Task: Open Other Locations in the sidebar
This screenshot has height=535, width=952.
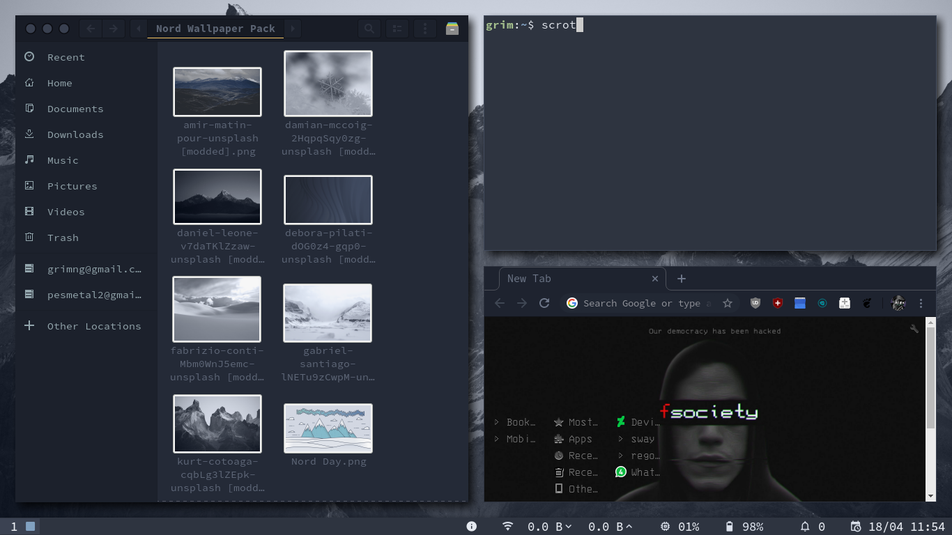Action: click(86, 326)
